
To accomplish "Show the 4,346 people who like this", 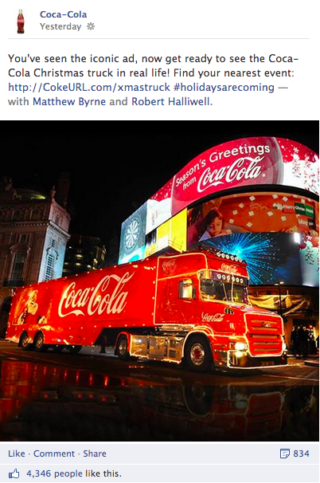I will point(74,473).
